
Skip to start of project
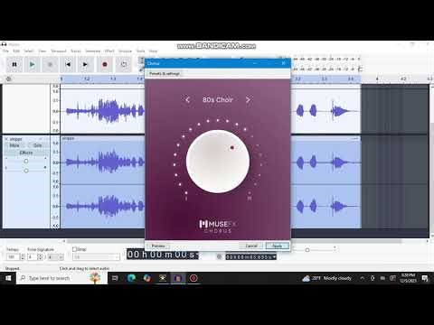[x=68, y=64]
